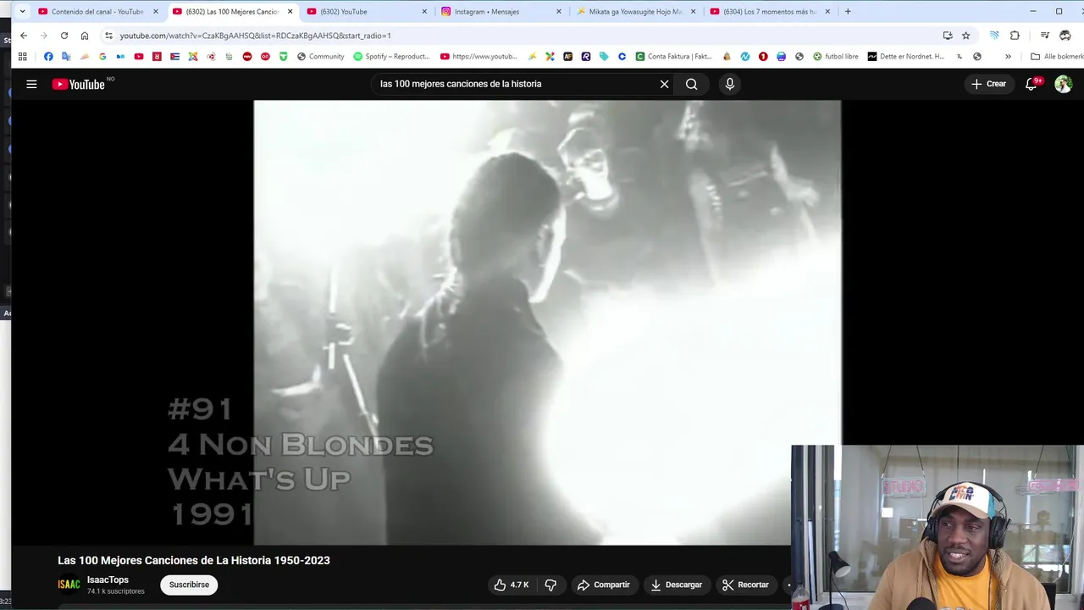Open the https://www.youtub... bookmark
The image size is (1084, 610).
coord(478,57)
